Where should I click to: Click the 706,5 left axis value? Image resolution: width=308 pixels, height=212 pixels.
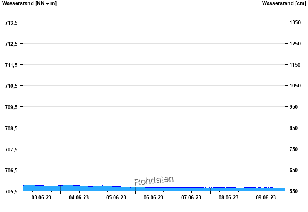11,170
